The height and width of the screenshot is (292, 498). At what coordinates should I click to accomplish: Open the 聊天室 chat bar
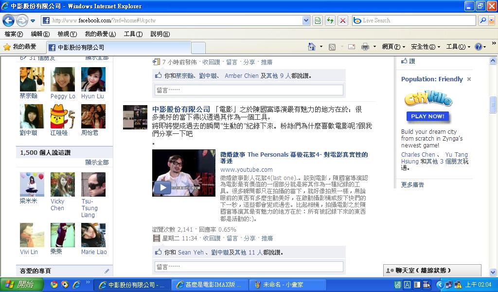click(x=432, y=271)
